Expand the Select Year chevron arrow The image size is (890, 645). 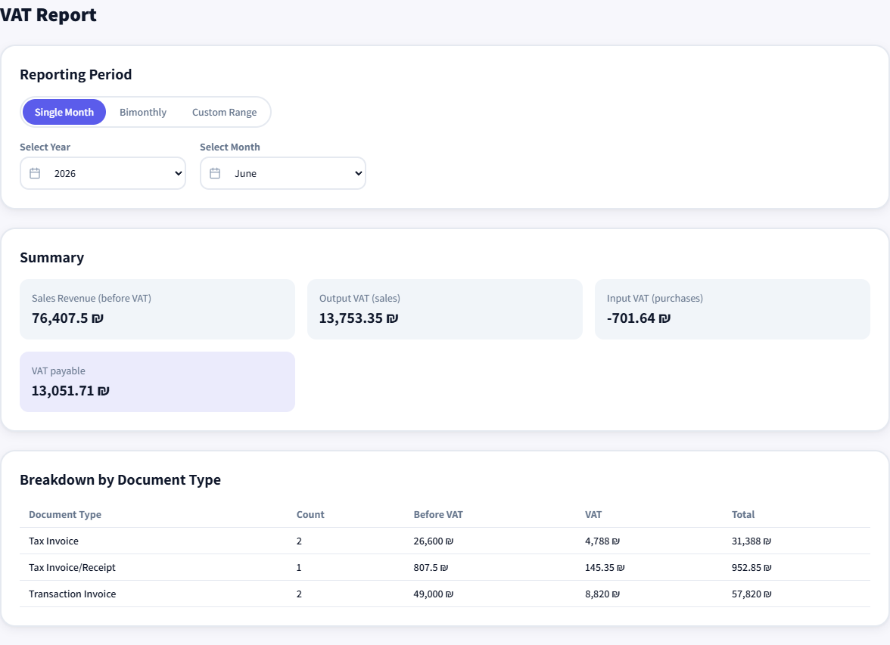click(x=179, y=173)
